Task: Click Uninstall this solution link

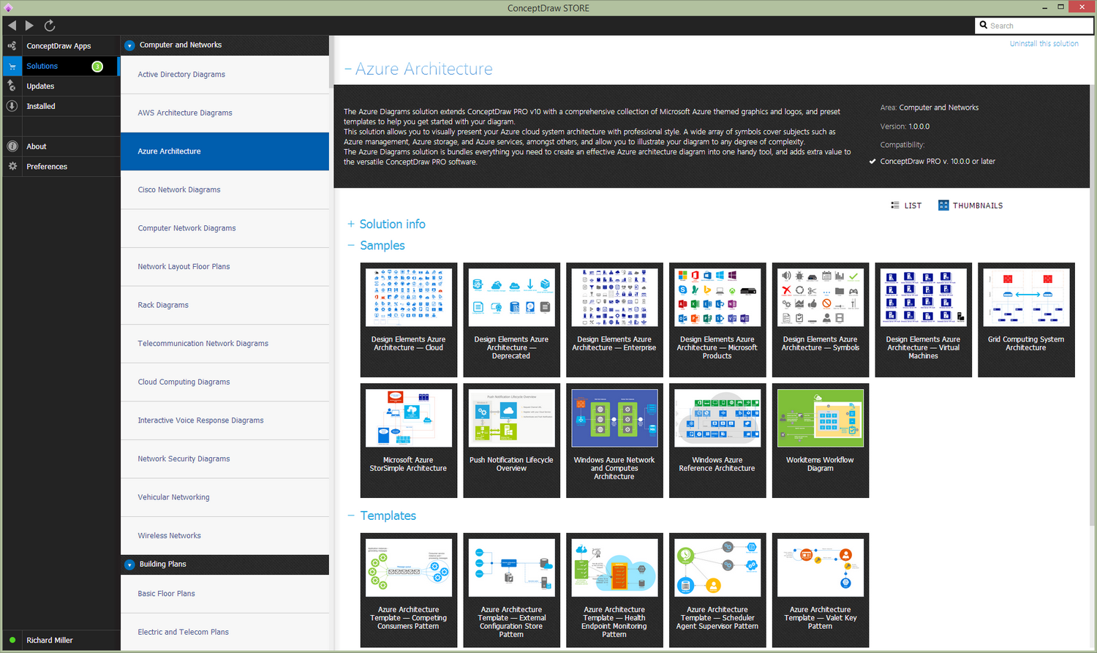Action: tap(1044, 44)
